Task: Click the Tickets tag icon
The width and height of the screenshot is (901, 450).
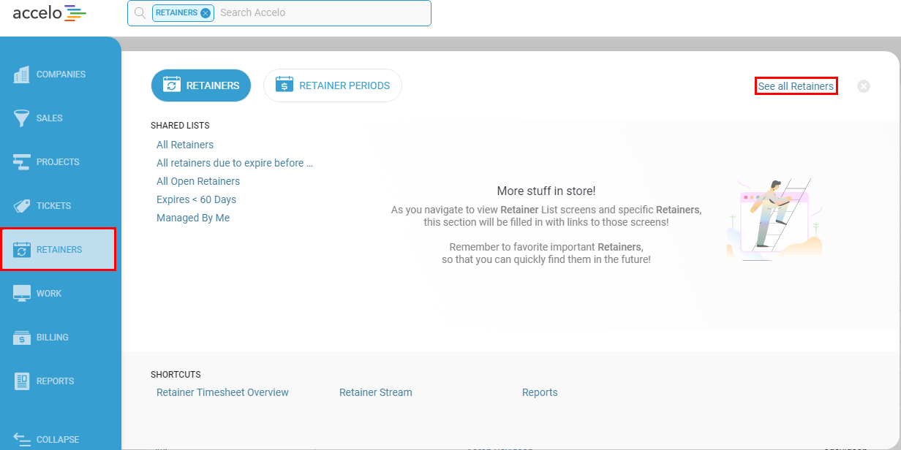Action: click(21, 206)
